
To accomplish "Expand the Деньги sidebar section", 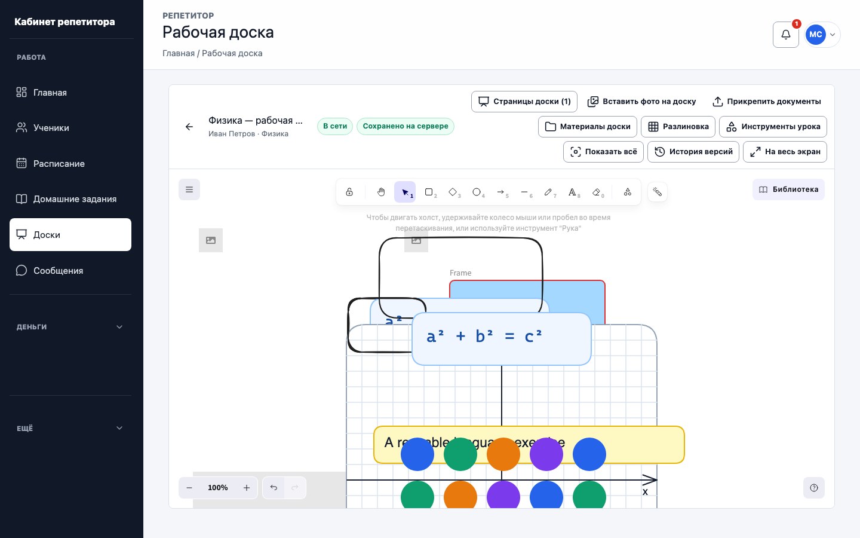I will (70, 327).
